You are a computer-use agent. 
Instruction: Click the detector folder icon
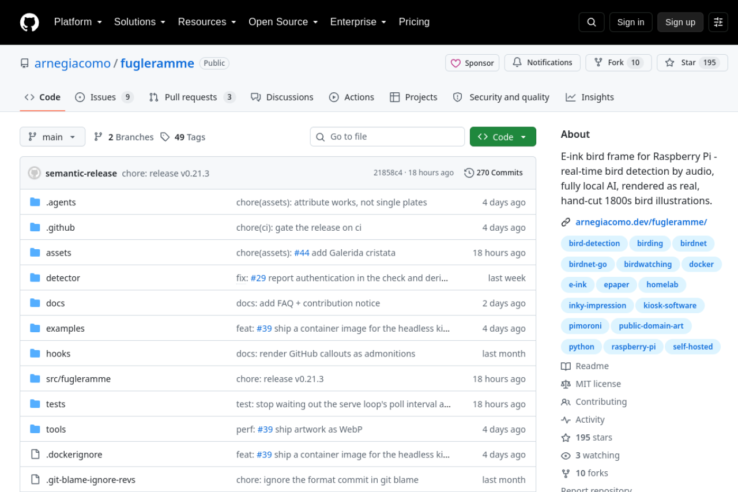[35, 277]
